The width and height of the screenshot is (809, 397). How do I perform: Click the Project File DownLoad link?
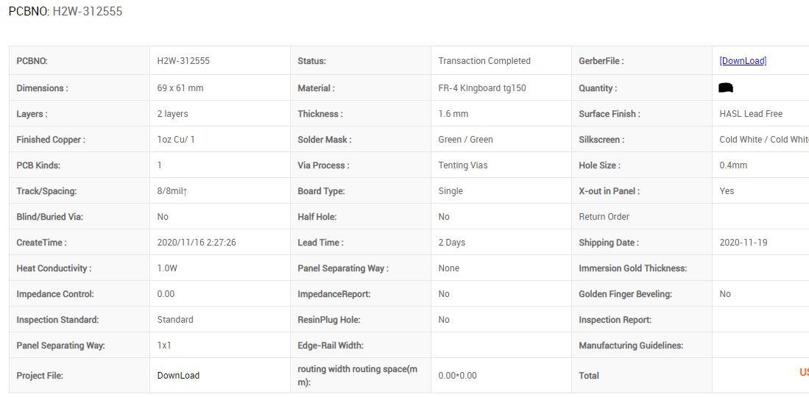click(x=178, y=376)
